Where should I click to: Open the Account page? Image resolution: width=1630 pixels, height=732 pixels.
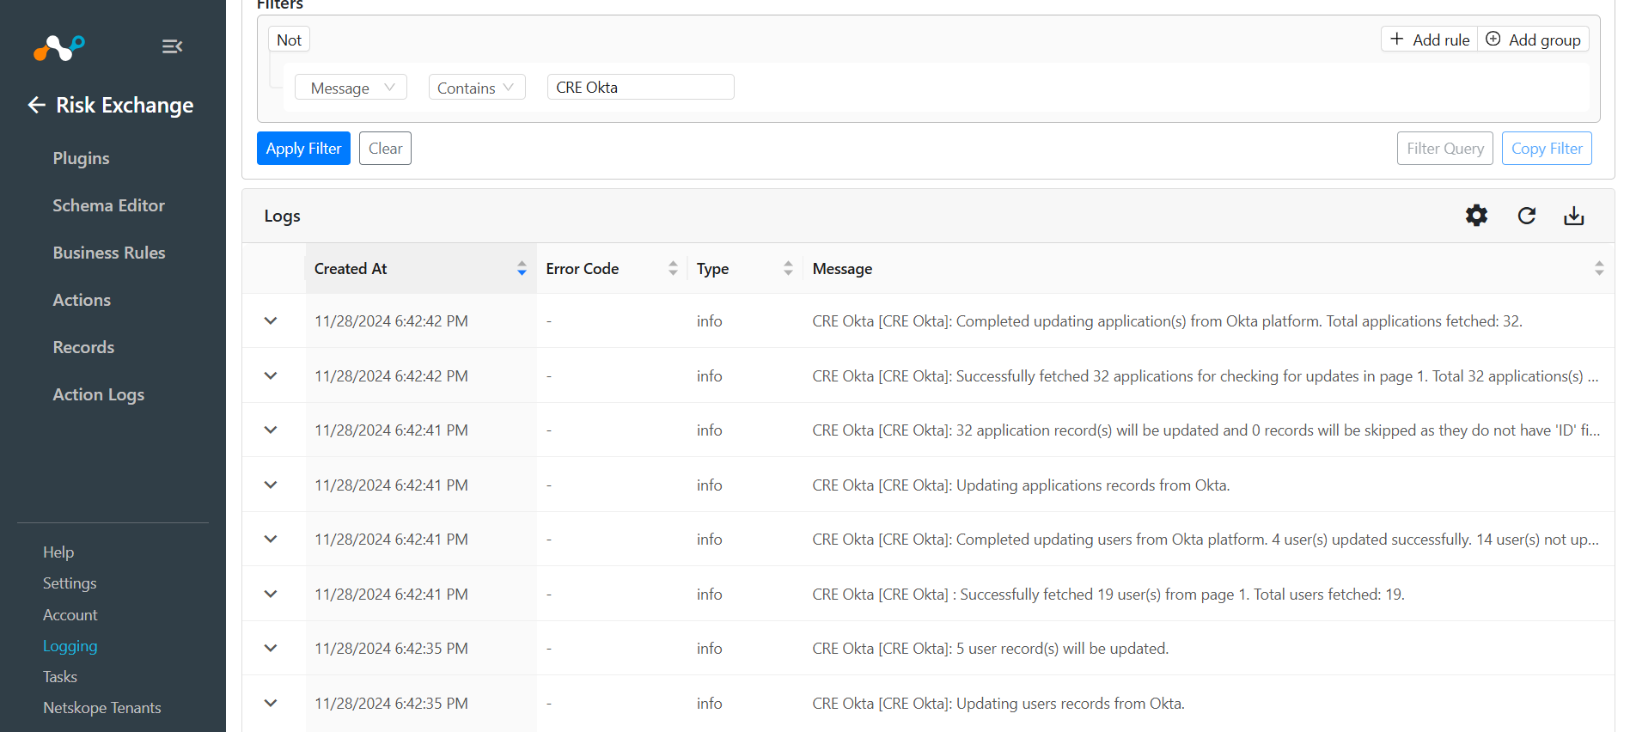pos(70,615)
